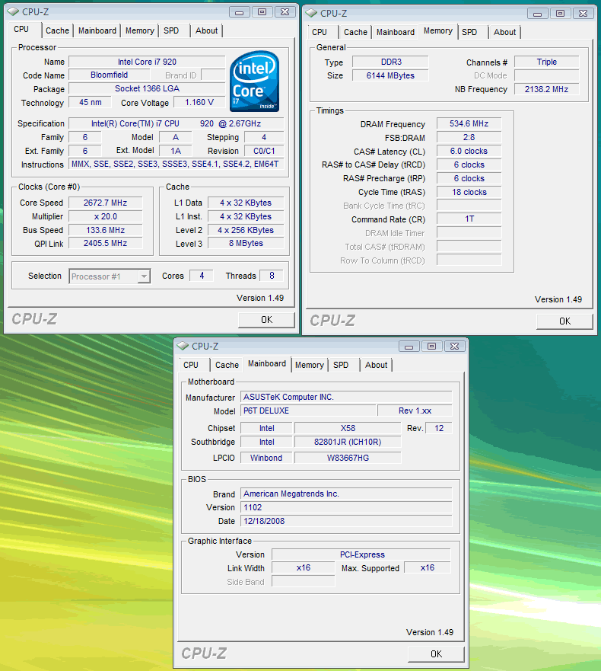Switch to the SPD tab in the CPU window

[171, 30]
